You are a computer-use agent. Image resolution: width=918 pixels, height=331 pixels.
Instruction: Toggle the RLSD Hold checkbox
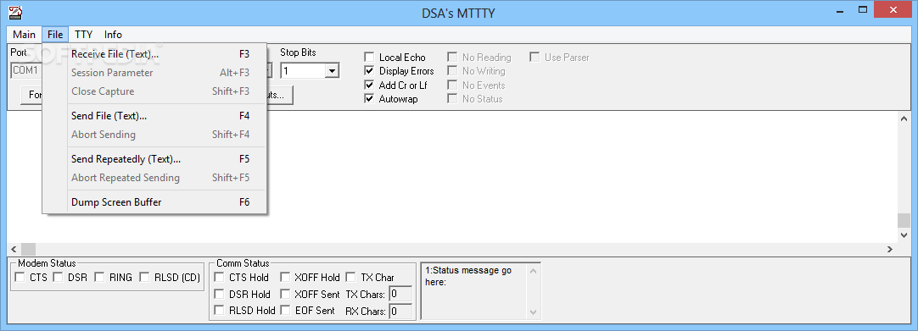(x=219, y=310)
